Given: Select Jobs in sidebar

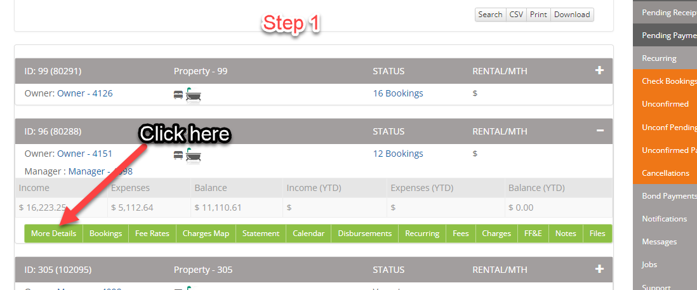Looking at the screenshot, I should click(665, 264).
